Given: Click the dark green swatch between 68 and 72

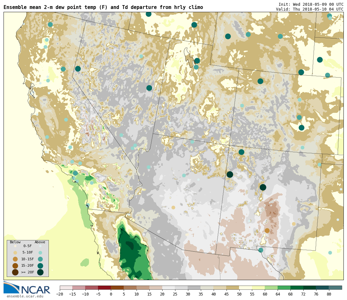Looking at the screenshot, I should pos(297,287).
